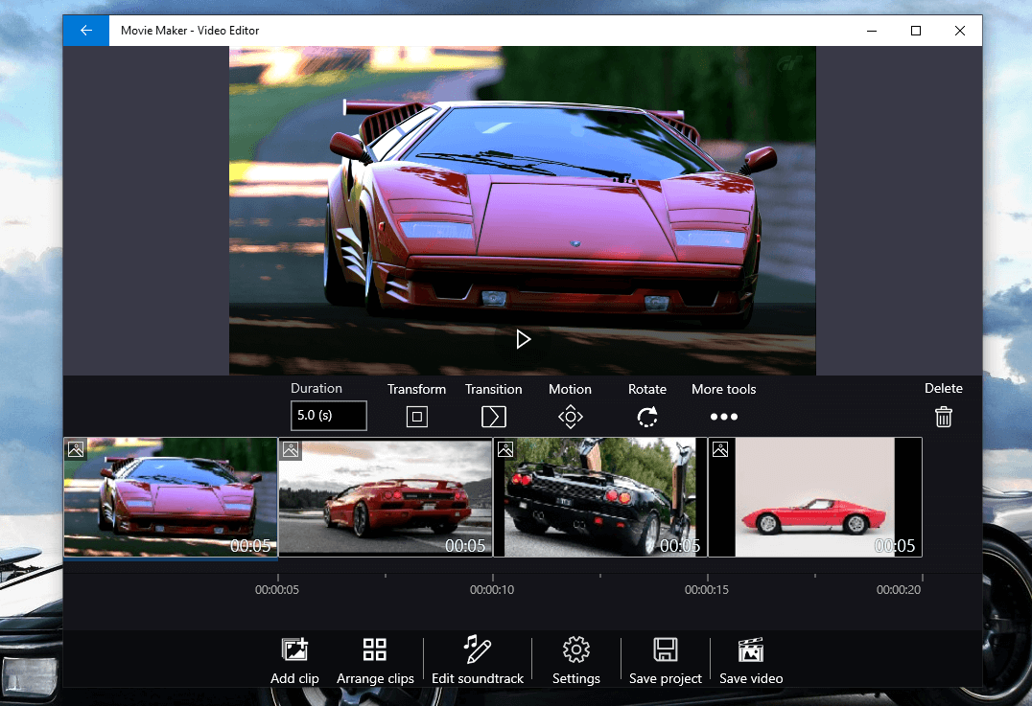Open More tools ellipsis menu
Screen dimensions: 1032x706
coord(723,417)
